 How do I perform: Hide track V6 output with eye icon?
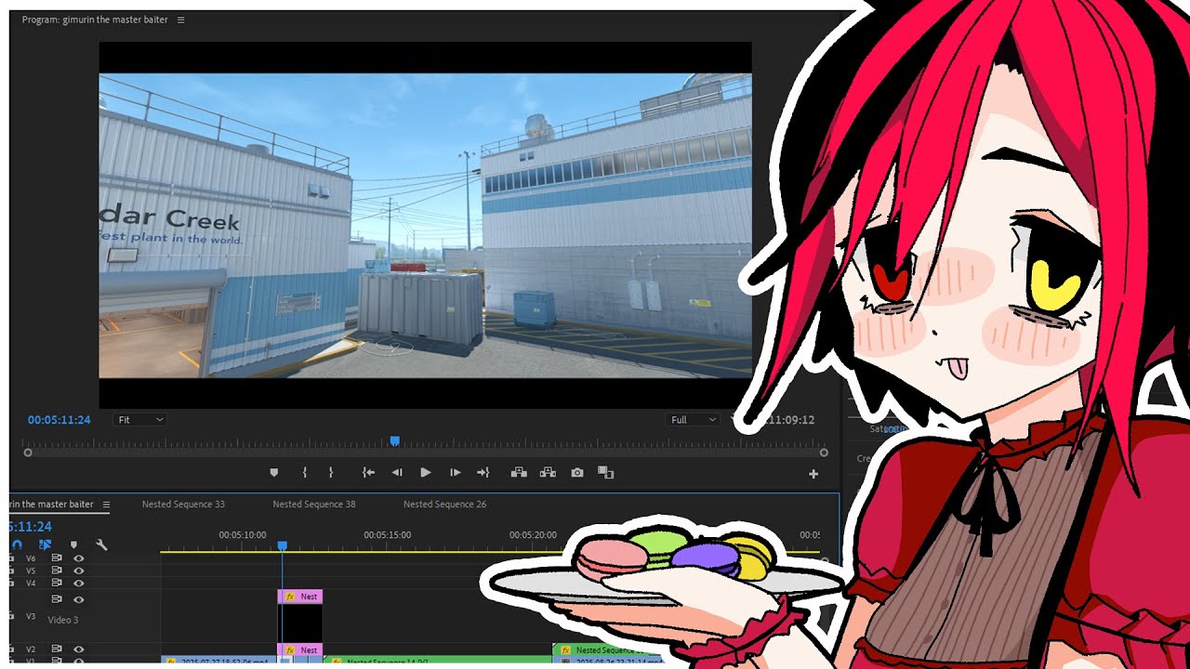(79, 558)
